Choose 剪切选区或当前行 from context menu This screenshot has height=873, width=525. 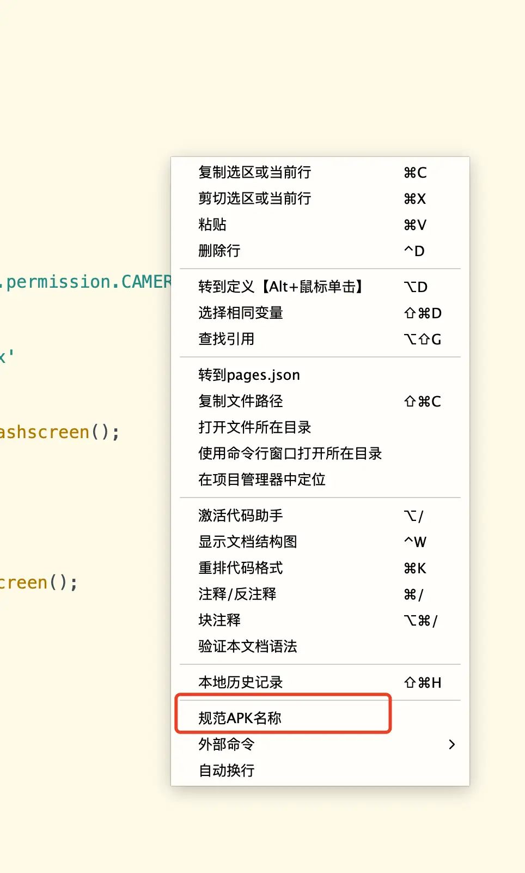pos(255,199)
